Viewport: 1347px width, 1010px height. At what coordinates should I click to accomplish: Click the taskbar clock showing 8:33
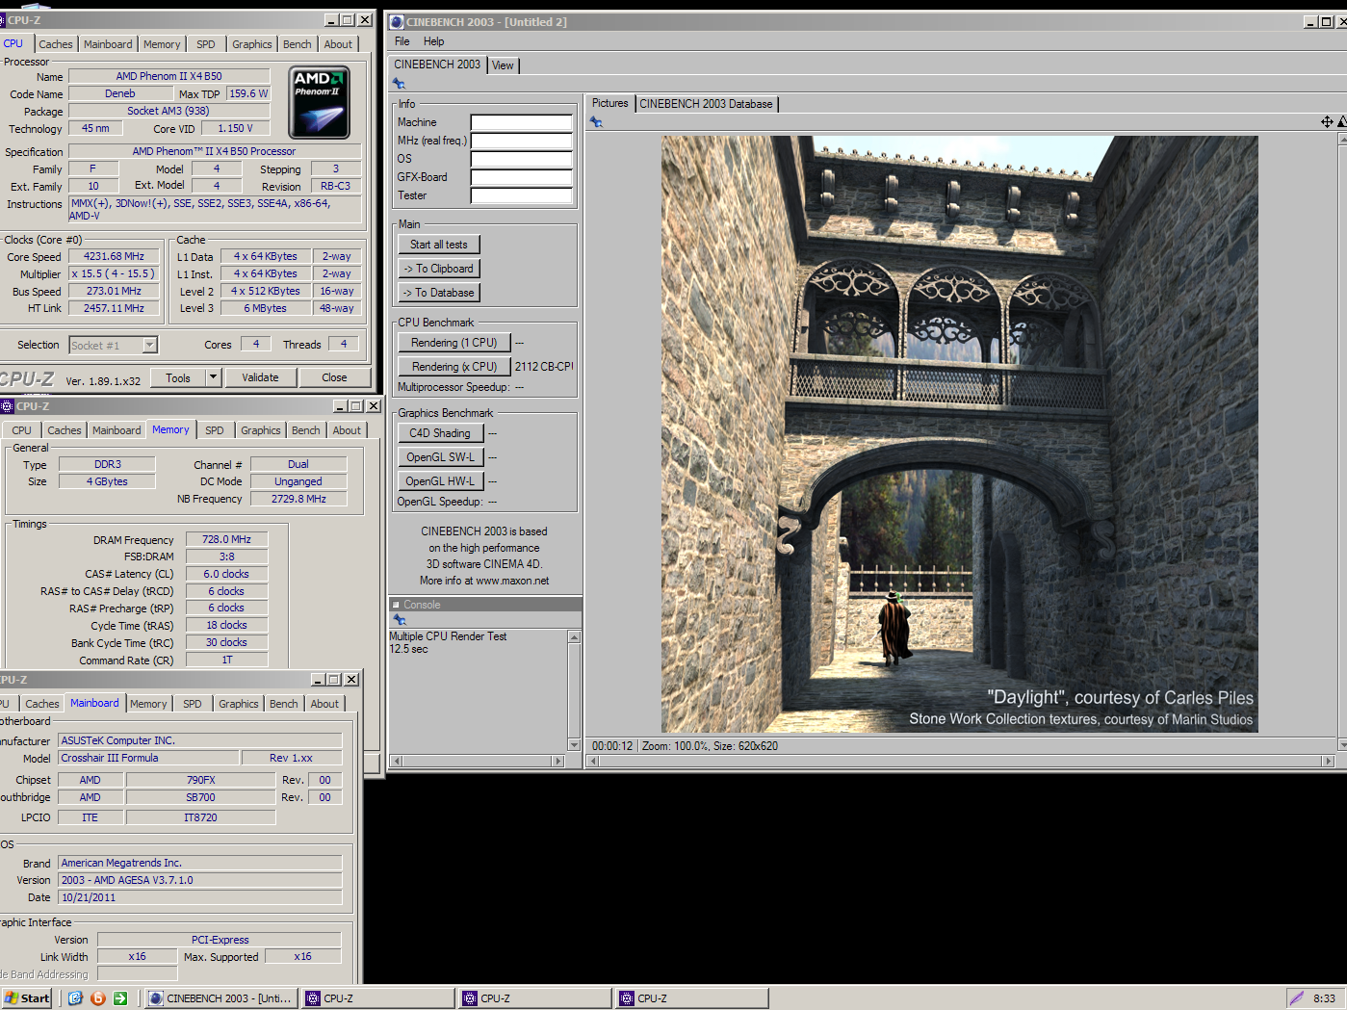[1324, 998]
